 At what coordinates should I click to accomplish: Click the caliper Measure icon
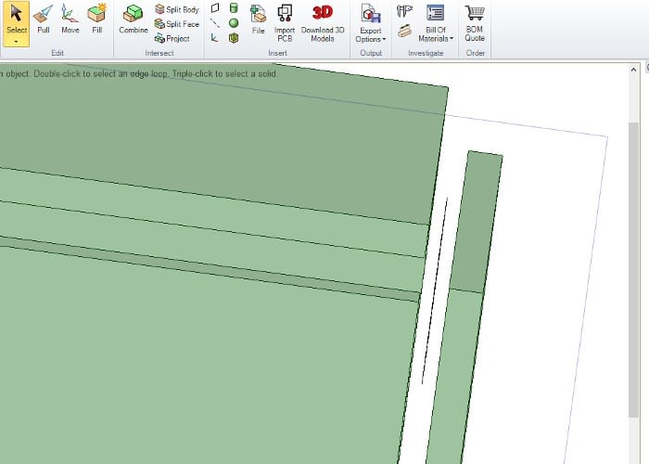pyautogui.click(x=404, y=11)
